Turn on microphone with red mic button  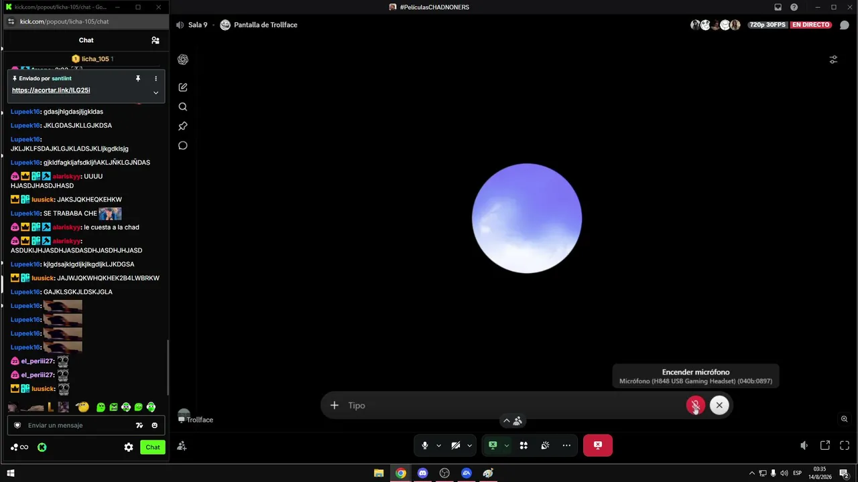point(696,405)
